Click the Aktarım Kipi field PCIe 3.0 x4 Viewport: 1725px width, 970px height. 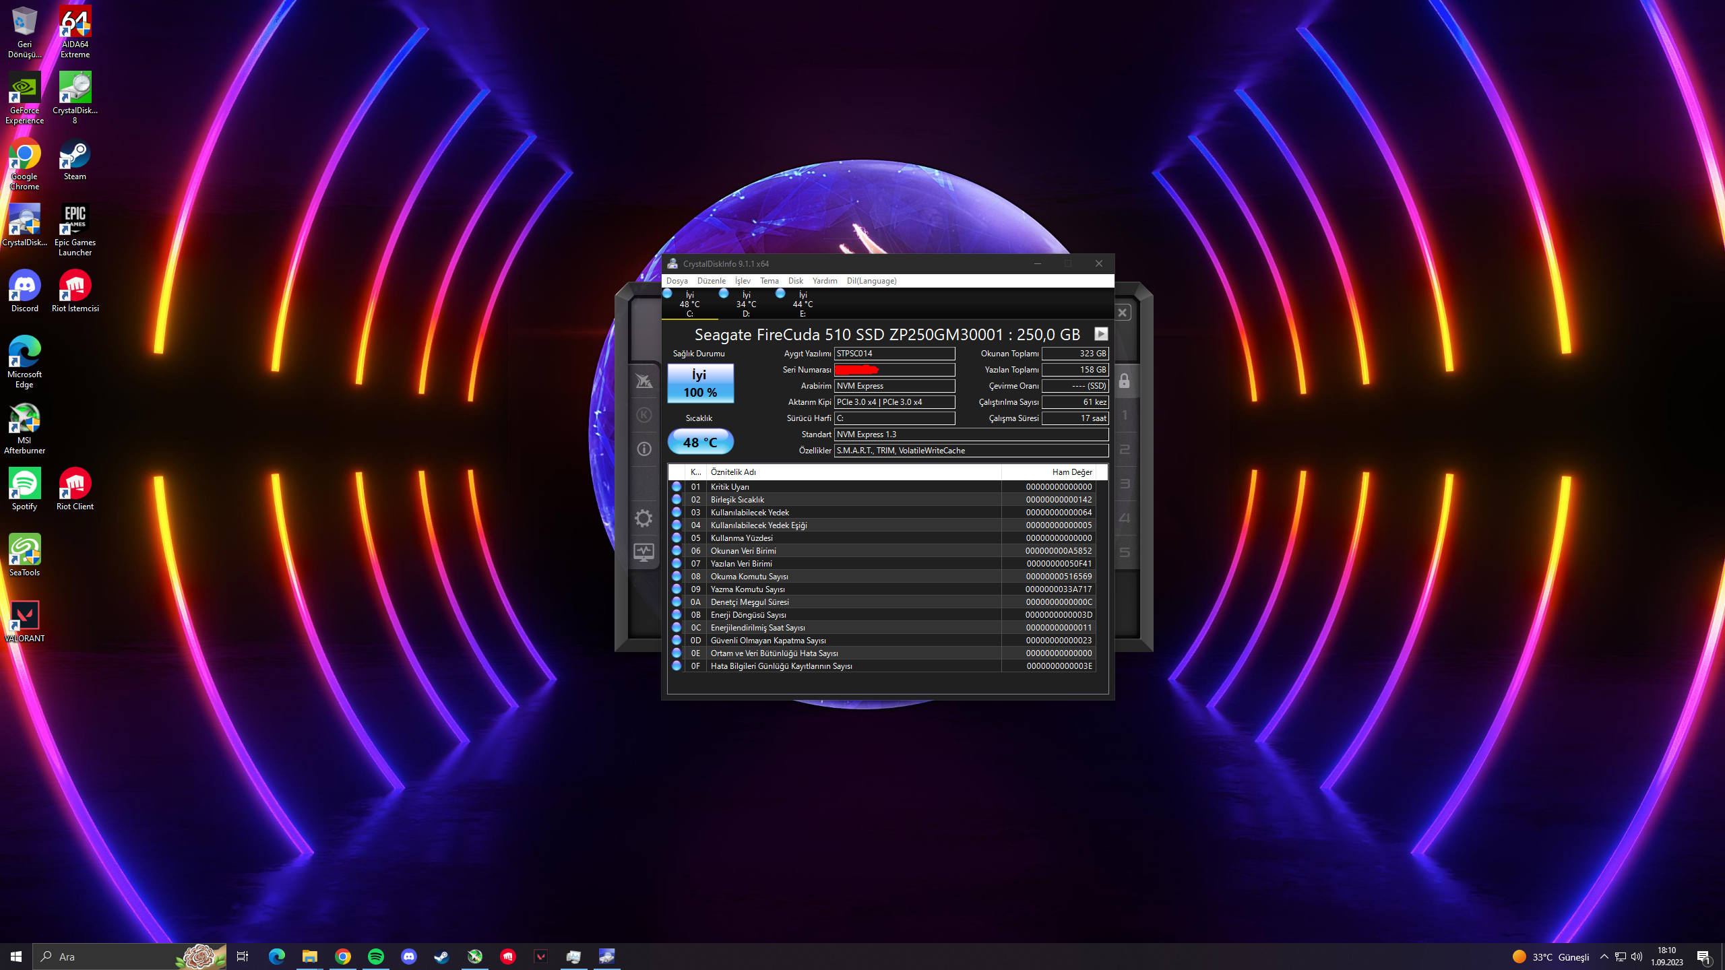point(895,402)
